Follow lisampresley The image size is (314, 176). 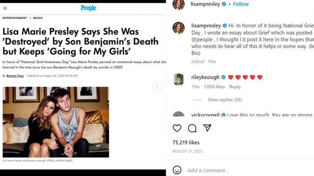click(241, 4)
